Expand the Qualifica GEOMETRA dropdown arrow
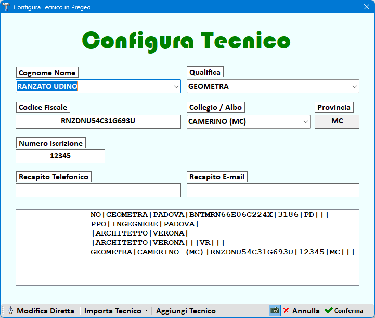This screenshot has width=375, height=318. pos(354,86)
